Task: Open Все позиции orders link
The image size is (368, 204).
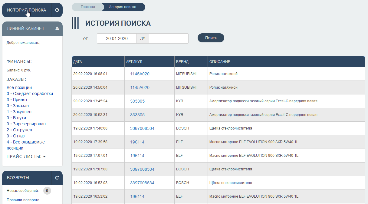Action: point(19,87)
